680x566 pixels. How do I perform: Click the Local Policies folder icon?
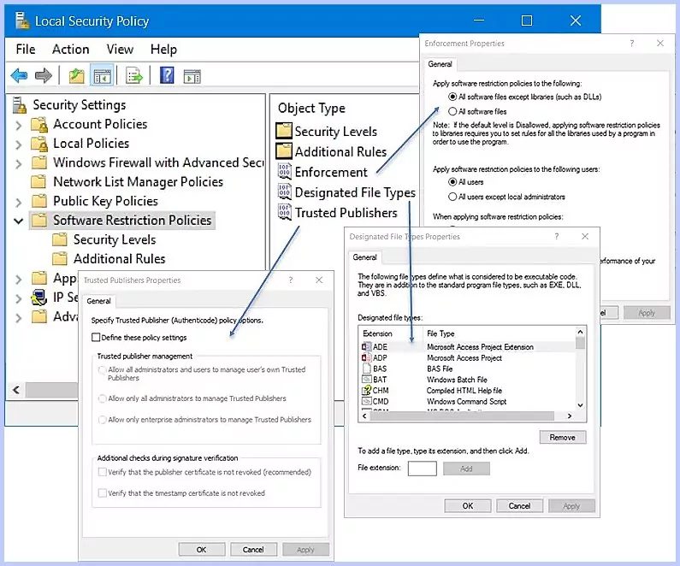[39, 144]
